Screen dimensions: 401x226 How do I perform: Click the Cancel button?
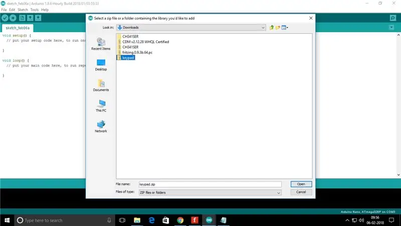(301, 192)
